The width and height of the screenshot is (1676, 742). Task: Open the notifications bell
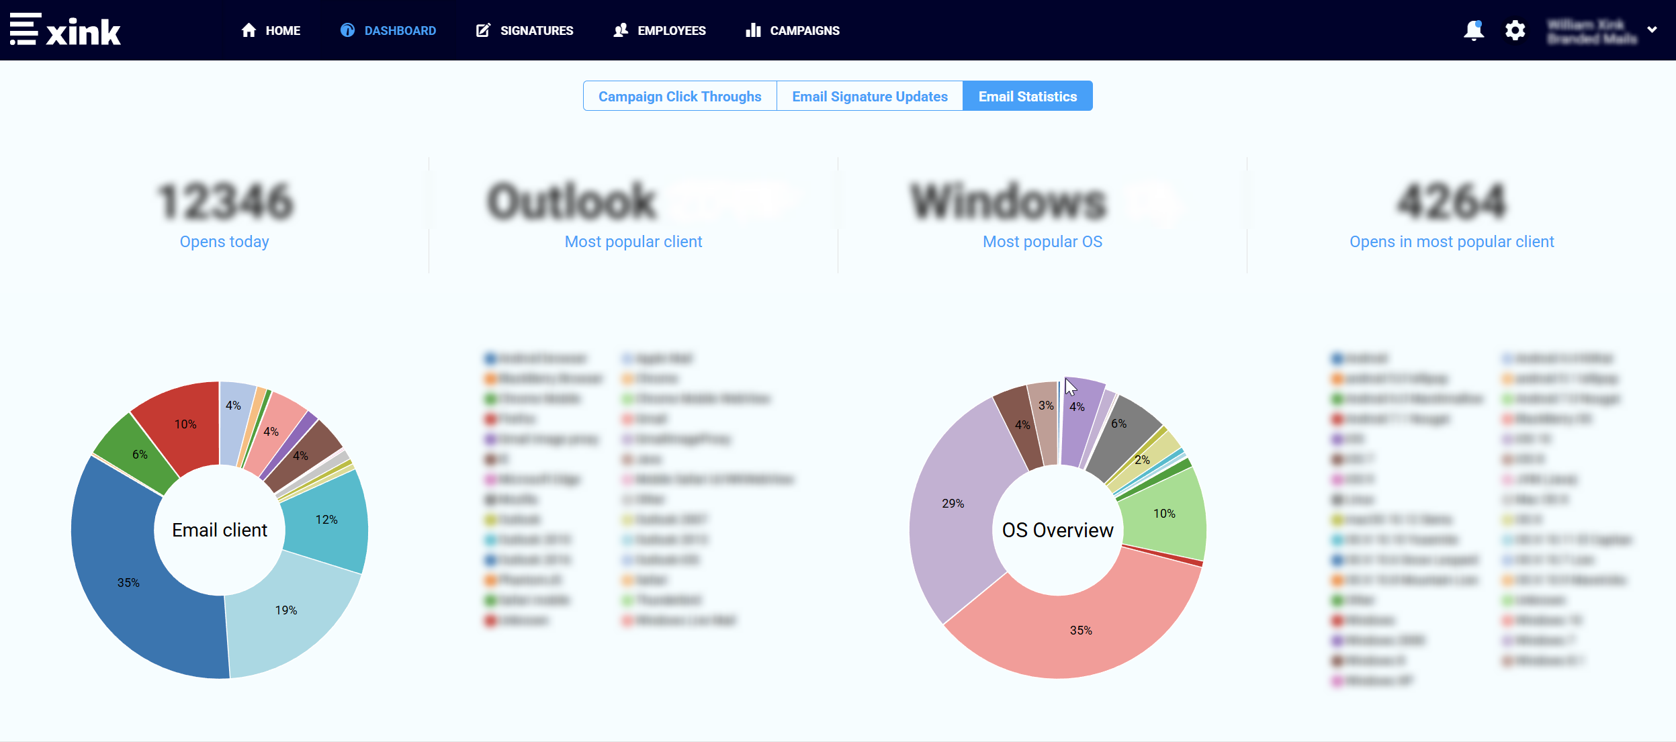[1473, 30]
